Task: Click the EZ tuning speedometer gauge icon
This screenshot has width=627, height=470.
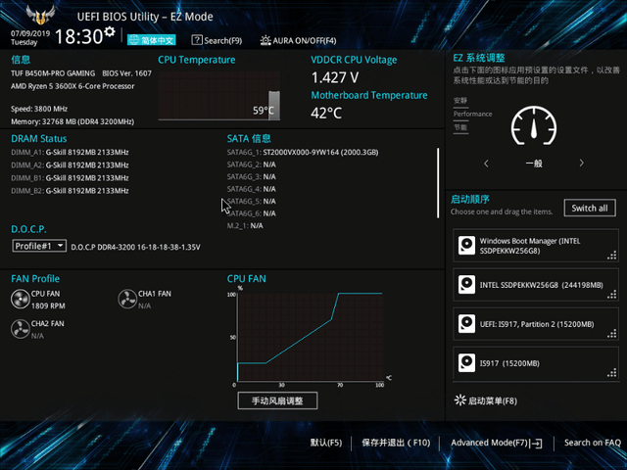Action: (533, 126)
